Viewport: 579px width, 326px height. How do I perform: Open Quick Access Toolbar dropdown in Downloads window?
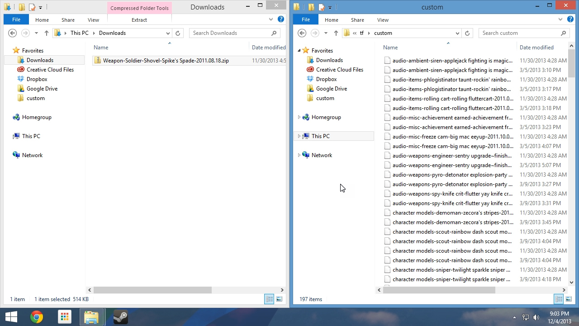pos(40,8)
